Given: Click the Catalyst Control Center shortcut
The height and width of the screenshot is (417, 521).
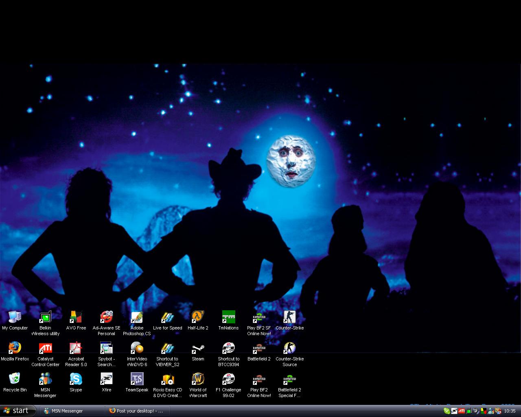Looking at the screenshot, I should coord(45,354).
